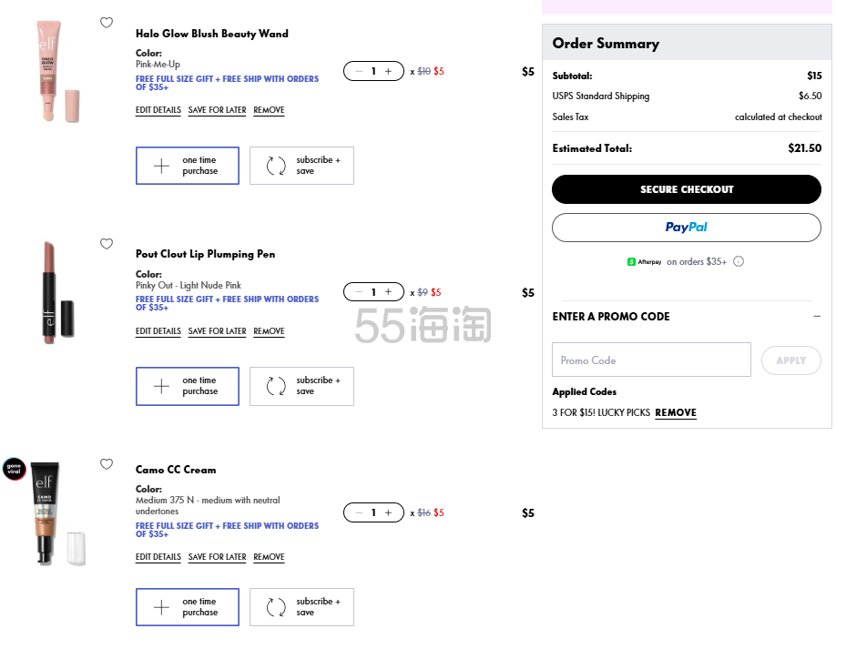Pay with the PayPal button
Screen dimensions: 846x649
coord(686,228)
